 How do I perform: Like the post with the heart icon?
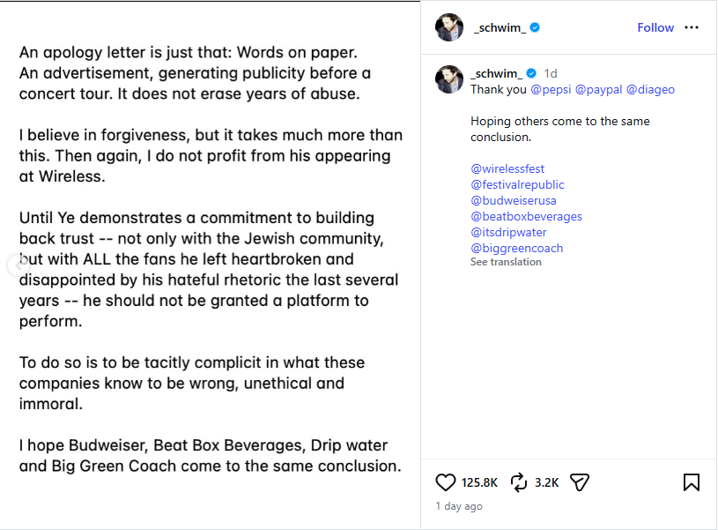[447, 481]
